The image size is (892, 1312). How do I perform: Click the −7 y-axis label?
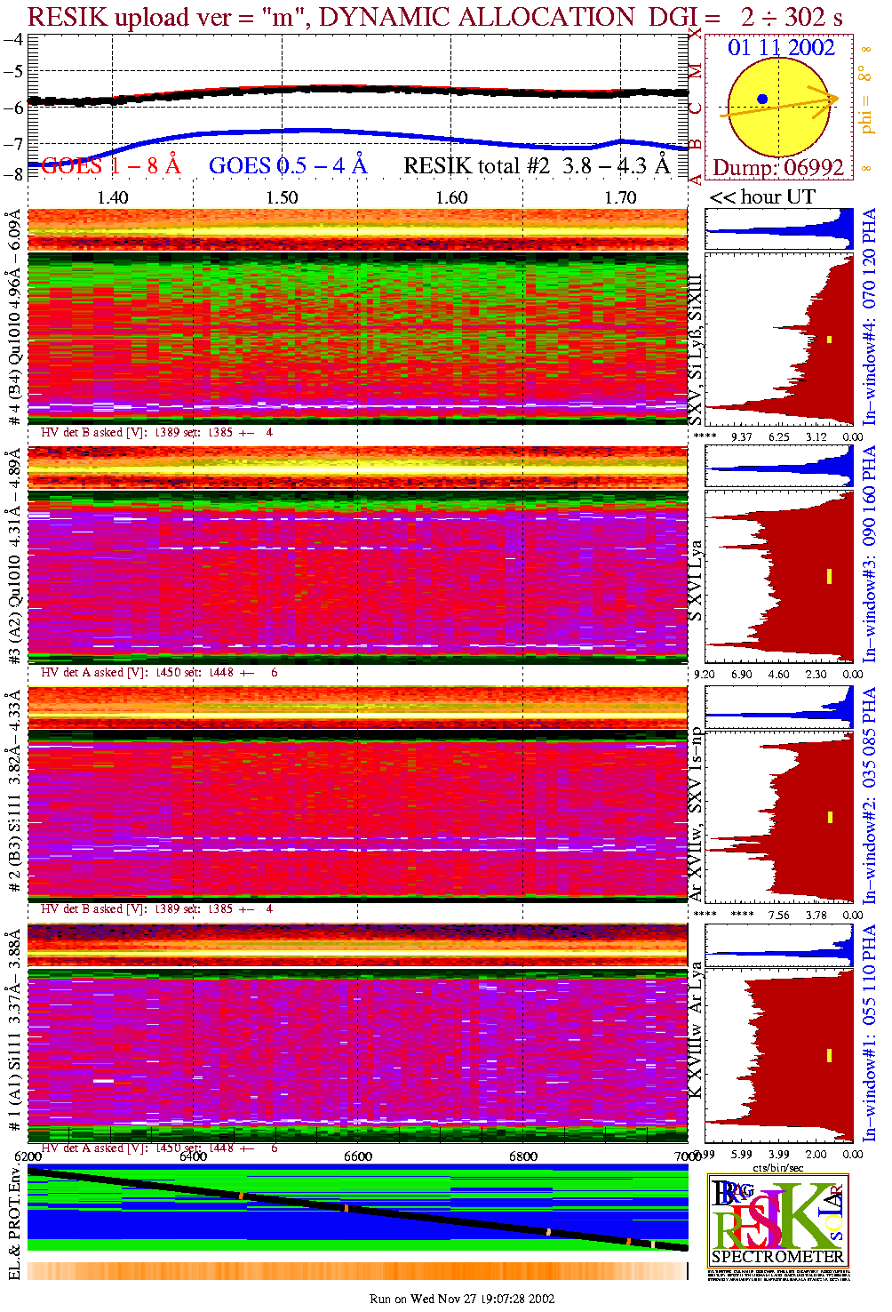(13, 144)
